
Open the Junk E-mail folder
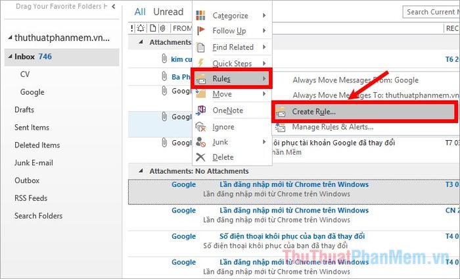pos(34,163)
